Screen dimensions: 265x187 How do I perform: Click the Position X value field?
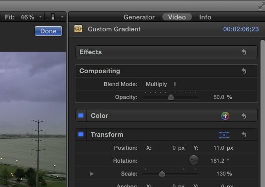point(178,148)
